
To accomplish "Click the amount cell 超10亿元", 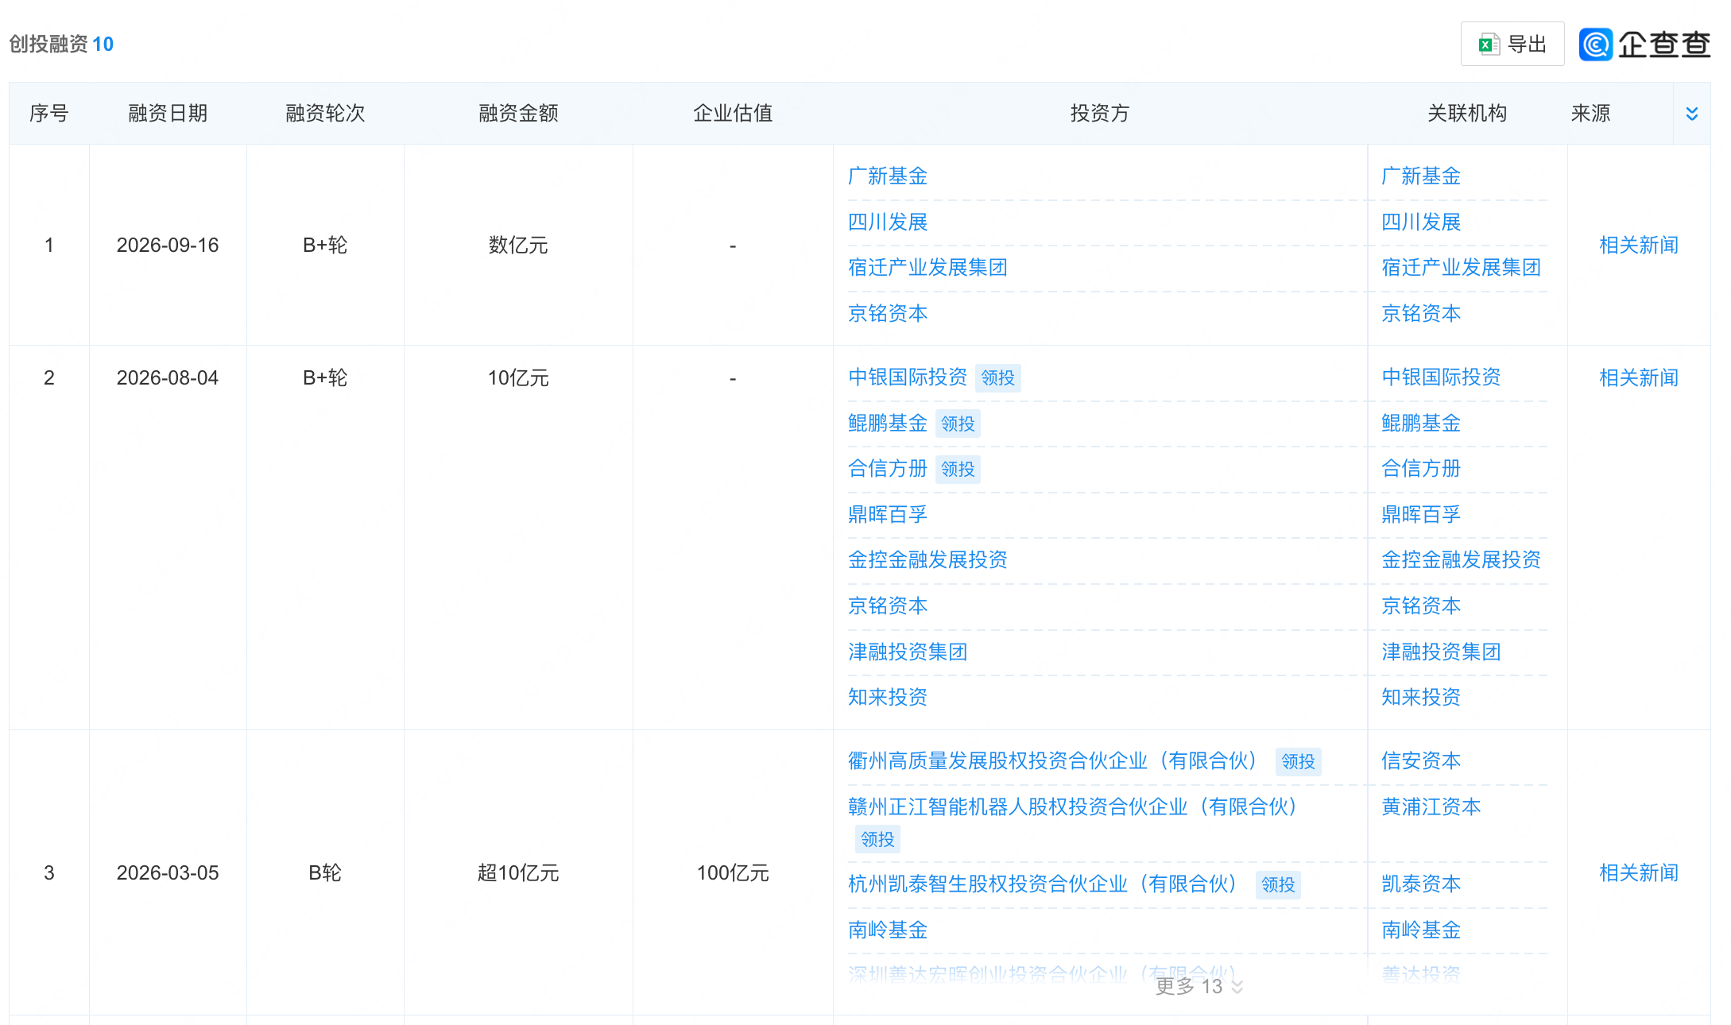I will (518, 872).
